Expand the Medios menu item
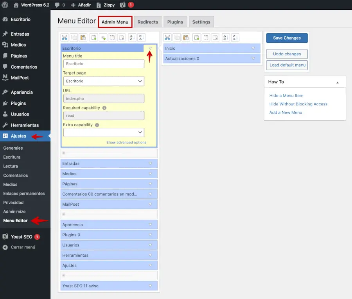352x299 pixels. point(150,174)
